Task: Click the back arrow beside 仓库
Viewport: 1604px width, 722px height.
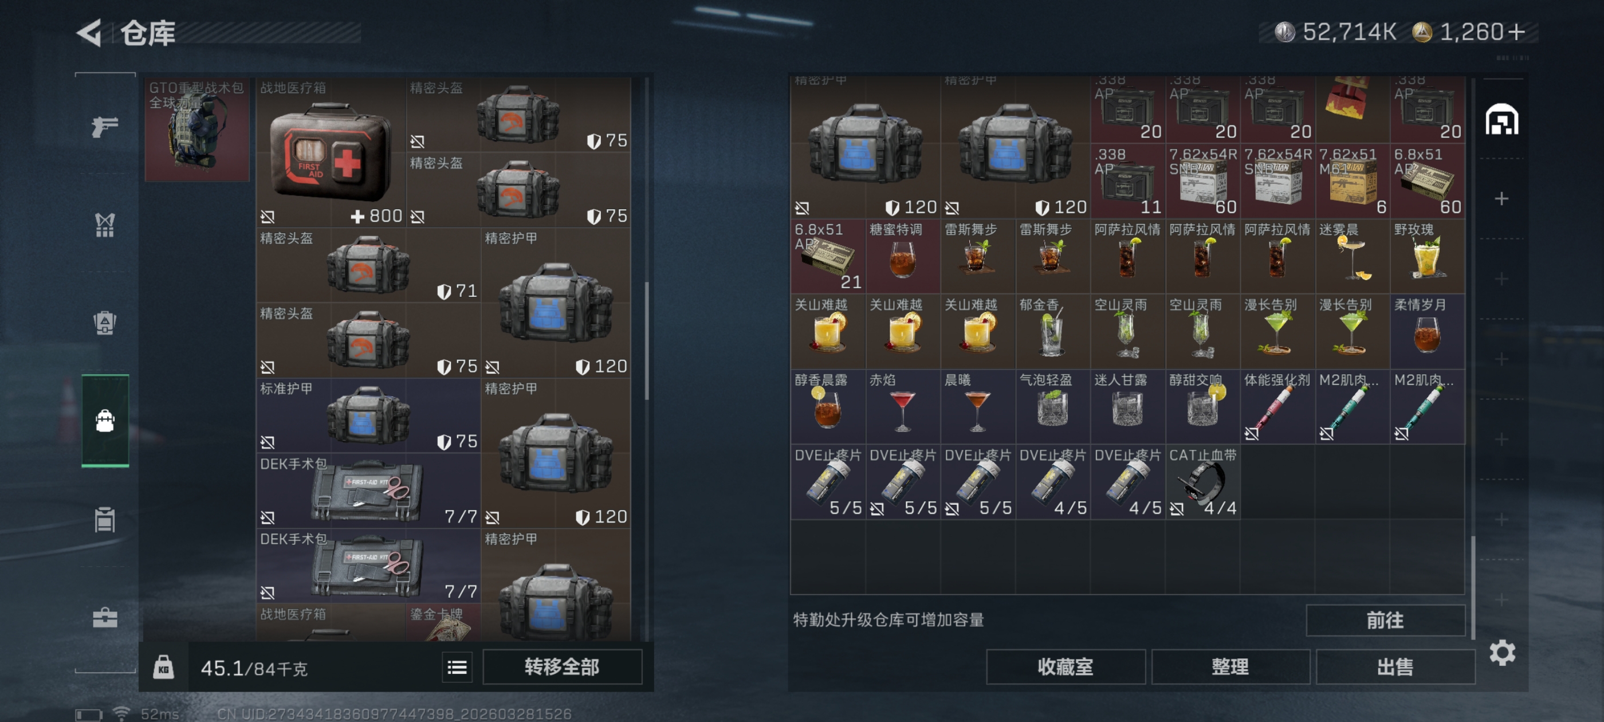Action: coord(90,33)
